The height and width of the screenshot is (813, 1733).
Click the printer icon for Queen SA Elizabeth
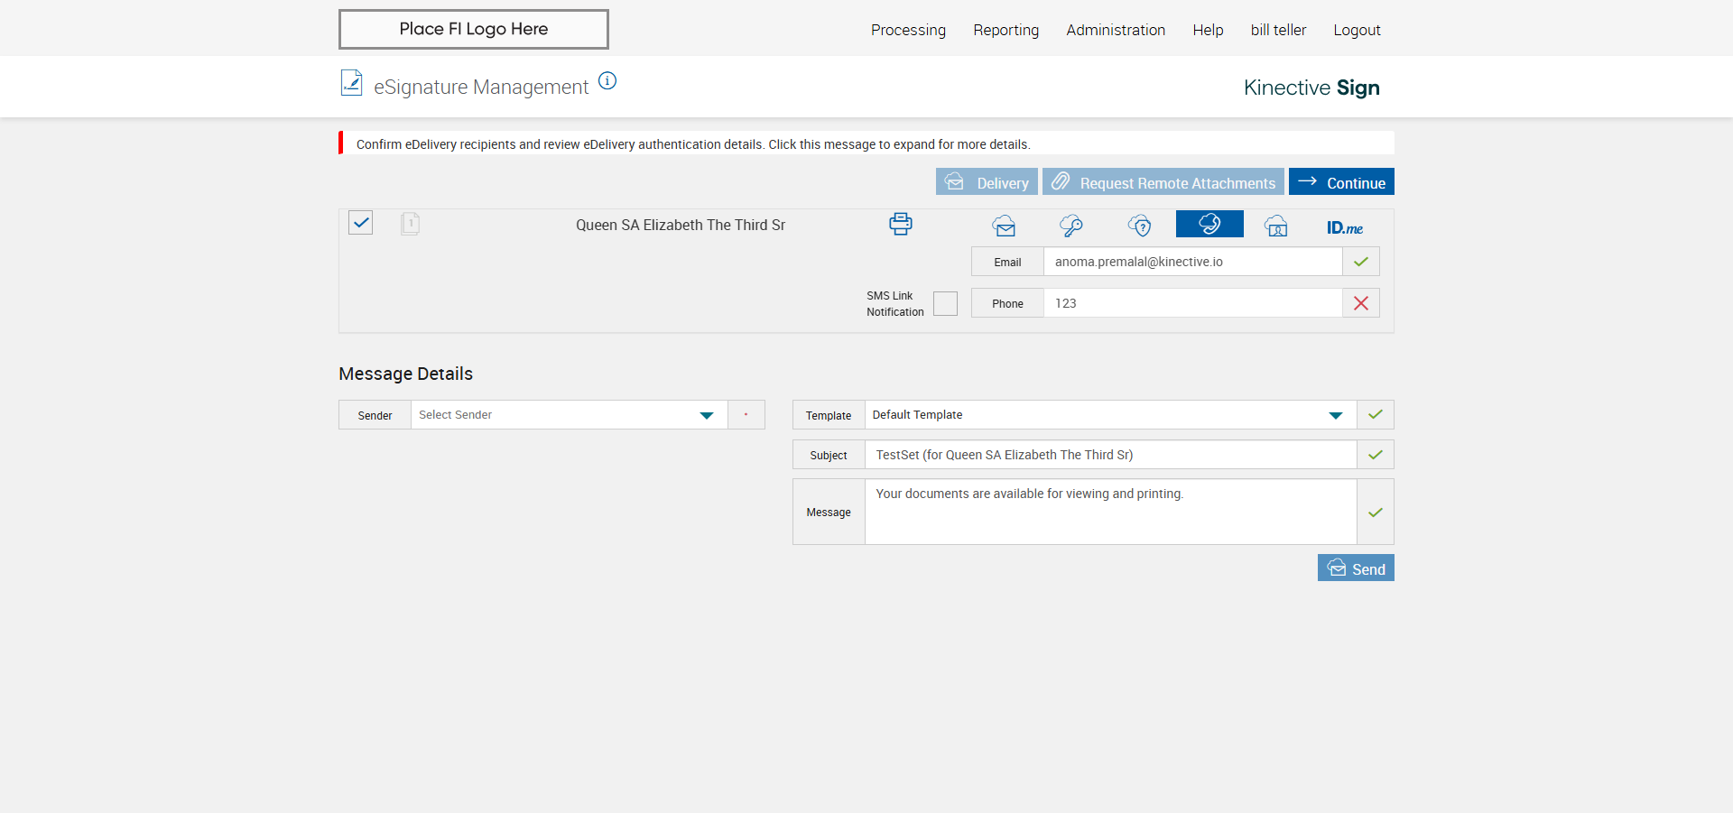[900, 224]
